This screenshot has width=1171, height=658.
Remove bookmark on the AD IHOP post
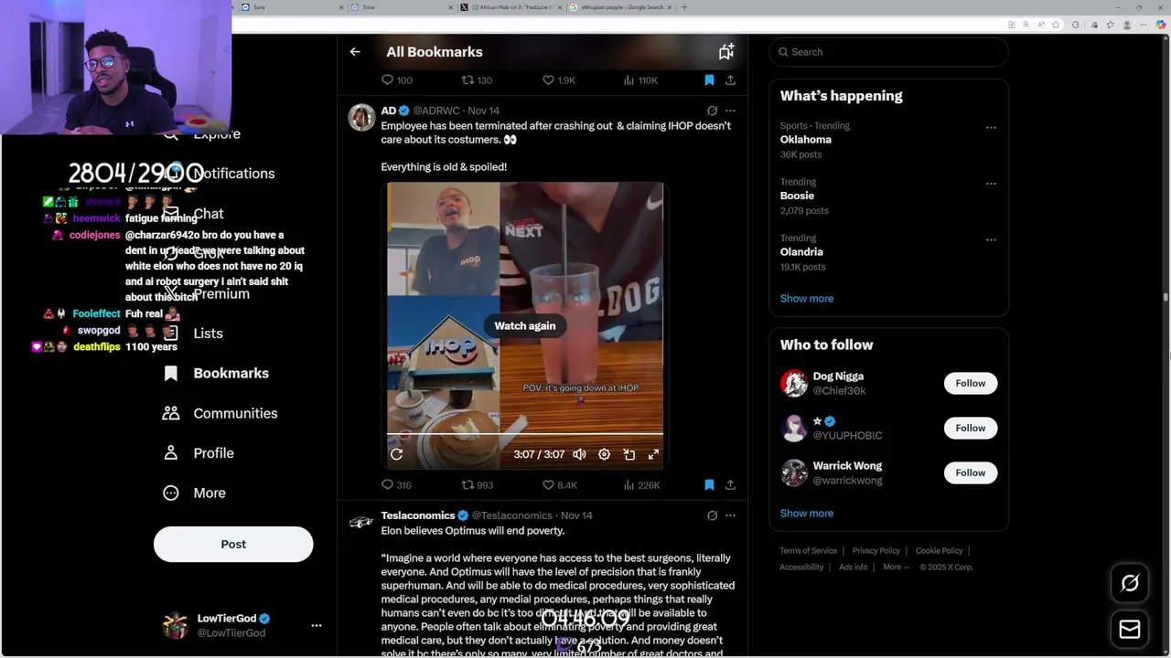[x=709, y=485]
